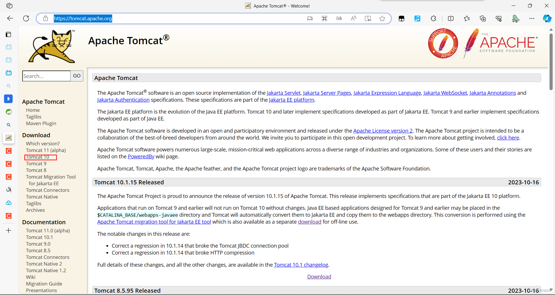Click the Support Apache badge
Viewport: 555px width, 295px height.
click(x=443, y=43)
